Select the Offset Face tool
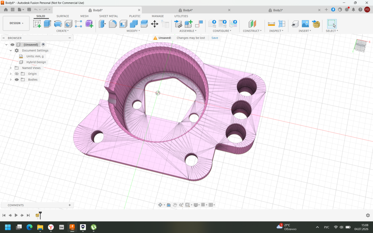Screen dimensions: 373x233 (x=144, y=24)
